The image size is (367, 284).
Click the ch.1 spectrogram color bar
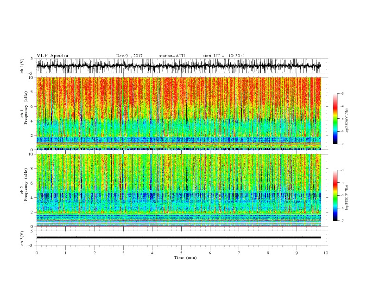(x=335, y=119)
